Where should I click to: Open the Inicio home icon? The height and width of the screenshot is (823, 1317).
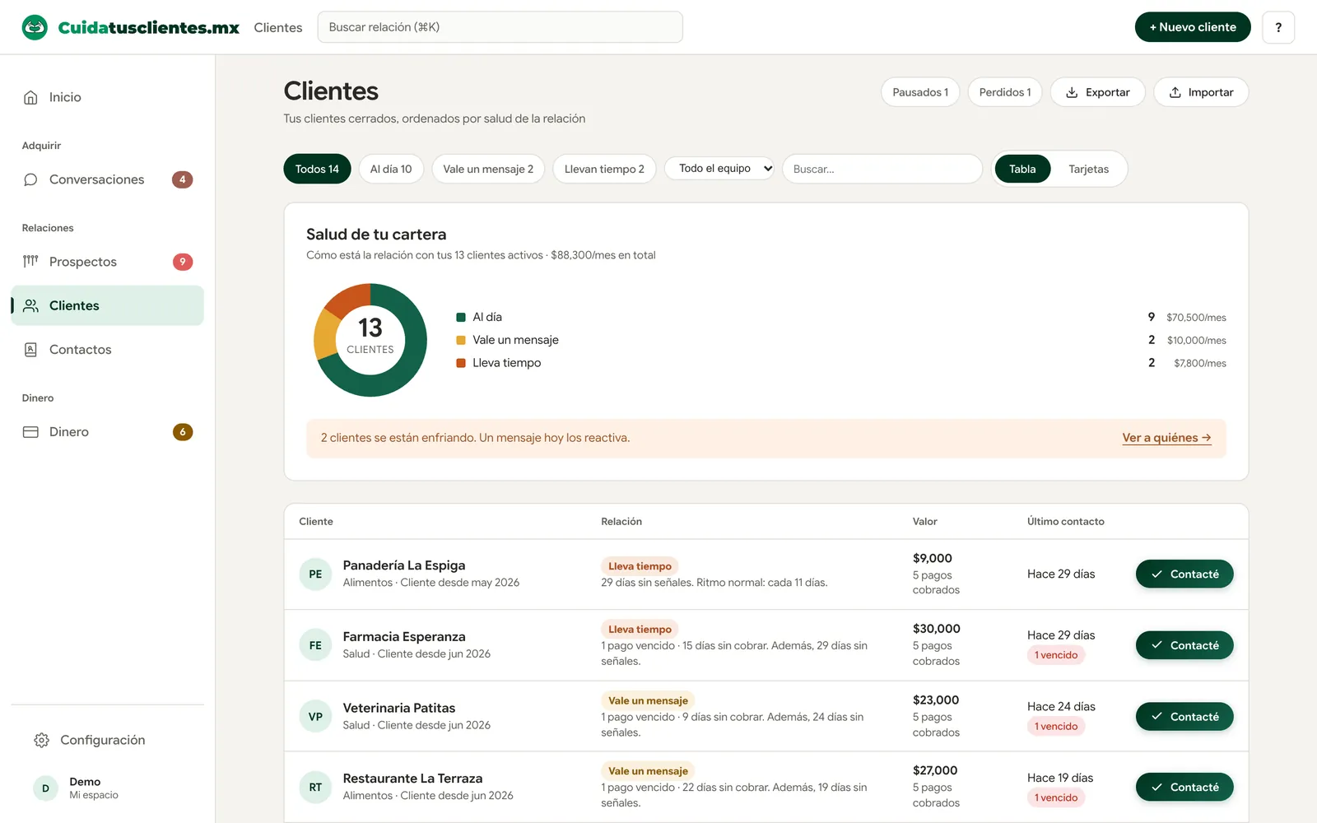[30, 97]
